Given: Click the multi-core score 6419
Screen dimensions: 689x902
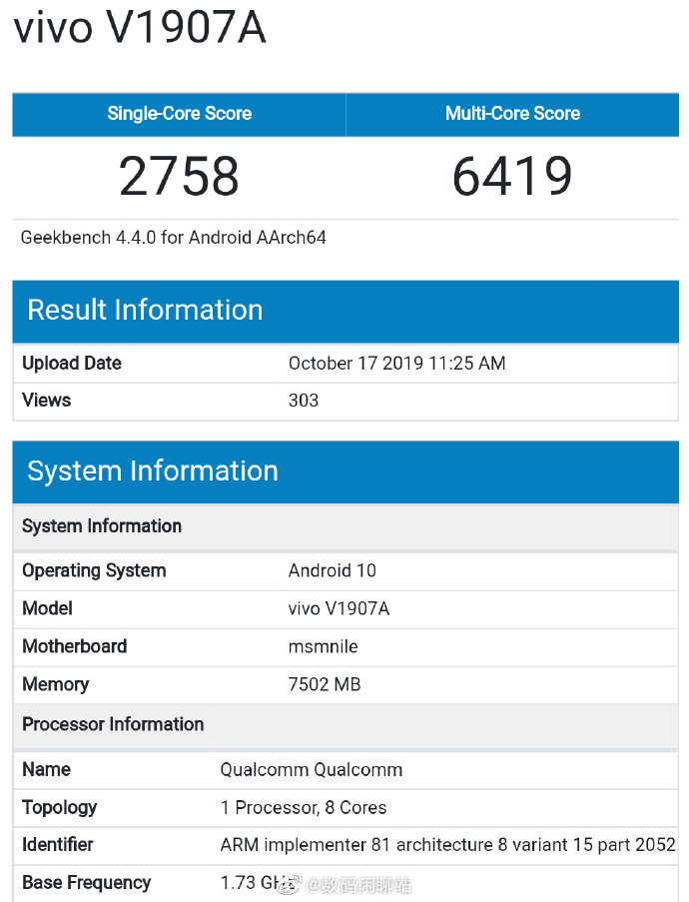Looking at the screenshot, I should 512,177.
